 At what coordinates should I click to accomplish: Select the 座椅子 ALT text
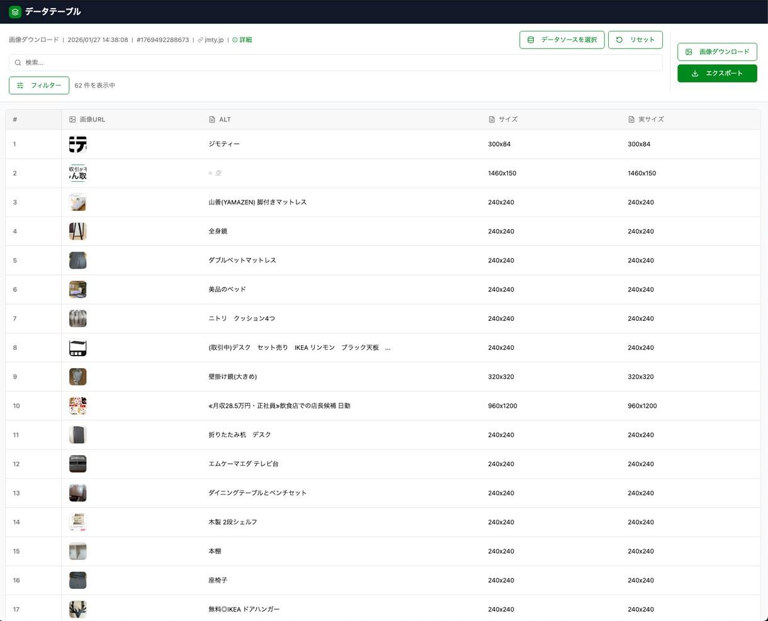pyautogui.click(x=218, y=580)
